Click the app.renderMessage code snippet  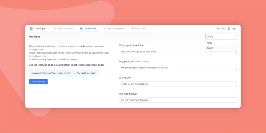[64, 73]
